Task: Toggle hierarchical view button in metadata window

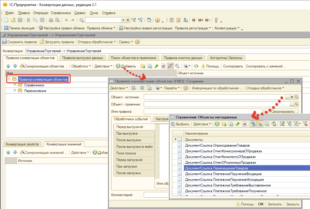Action: click(253, 124)
